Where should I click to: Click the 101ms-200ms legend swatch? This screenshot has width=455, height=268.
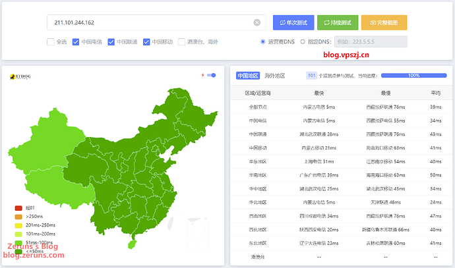[x=18, y=233]
